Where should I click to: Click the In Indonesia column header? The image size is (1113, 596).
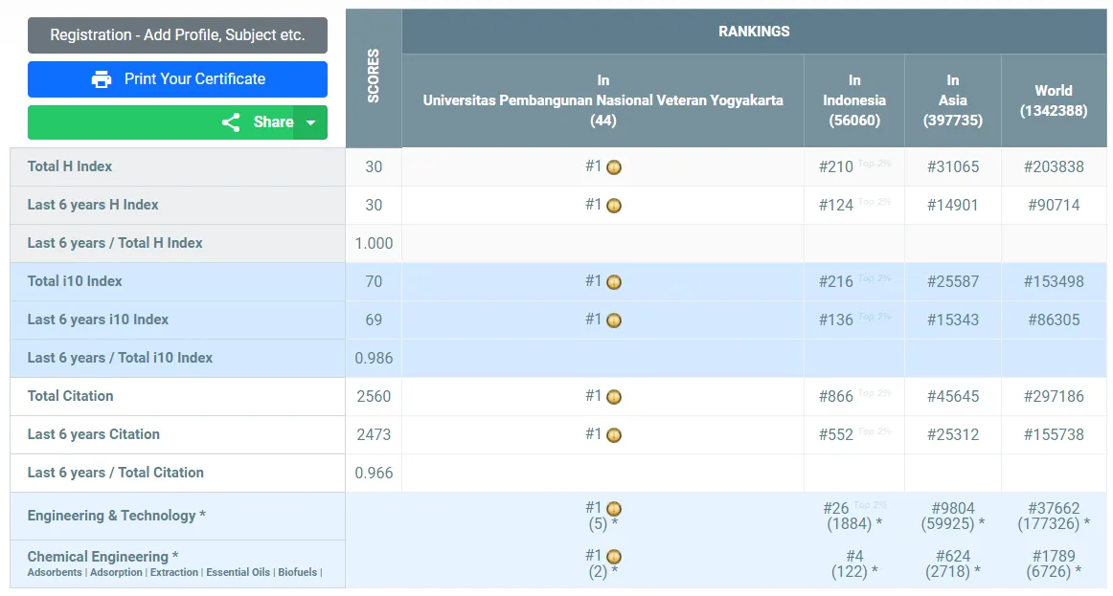coord(853,100)
